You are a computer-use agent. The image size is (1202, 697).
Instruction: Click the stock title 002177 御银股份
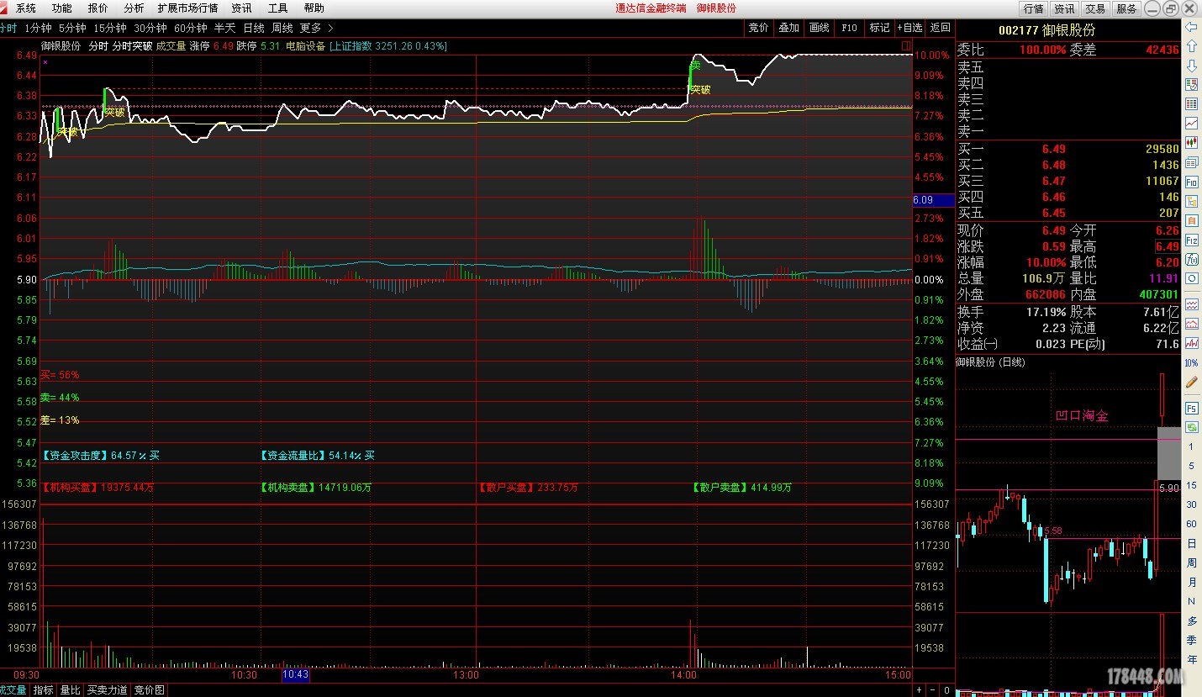pos(1047,30)
